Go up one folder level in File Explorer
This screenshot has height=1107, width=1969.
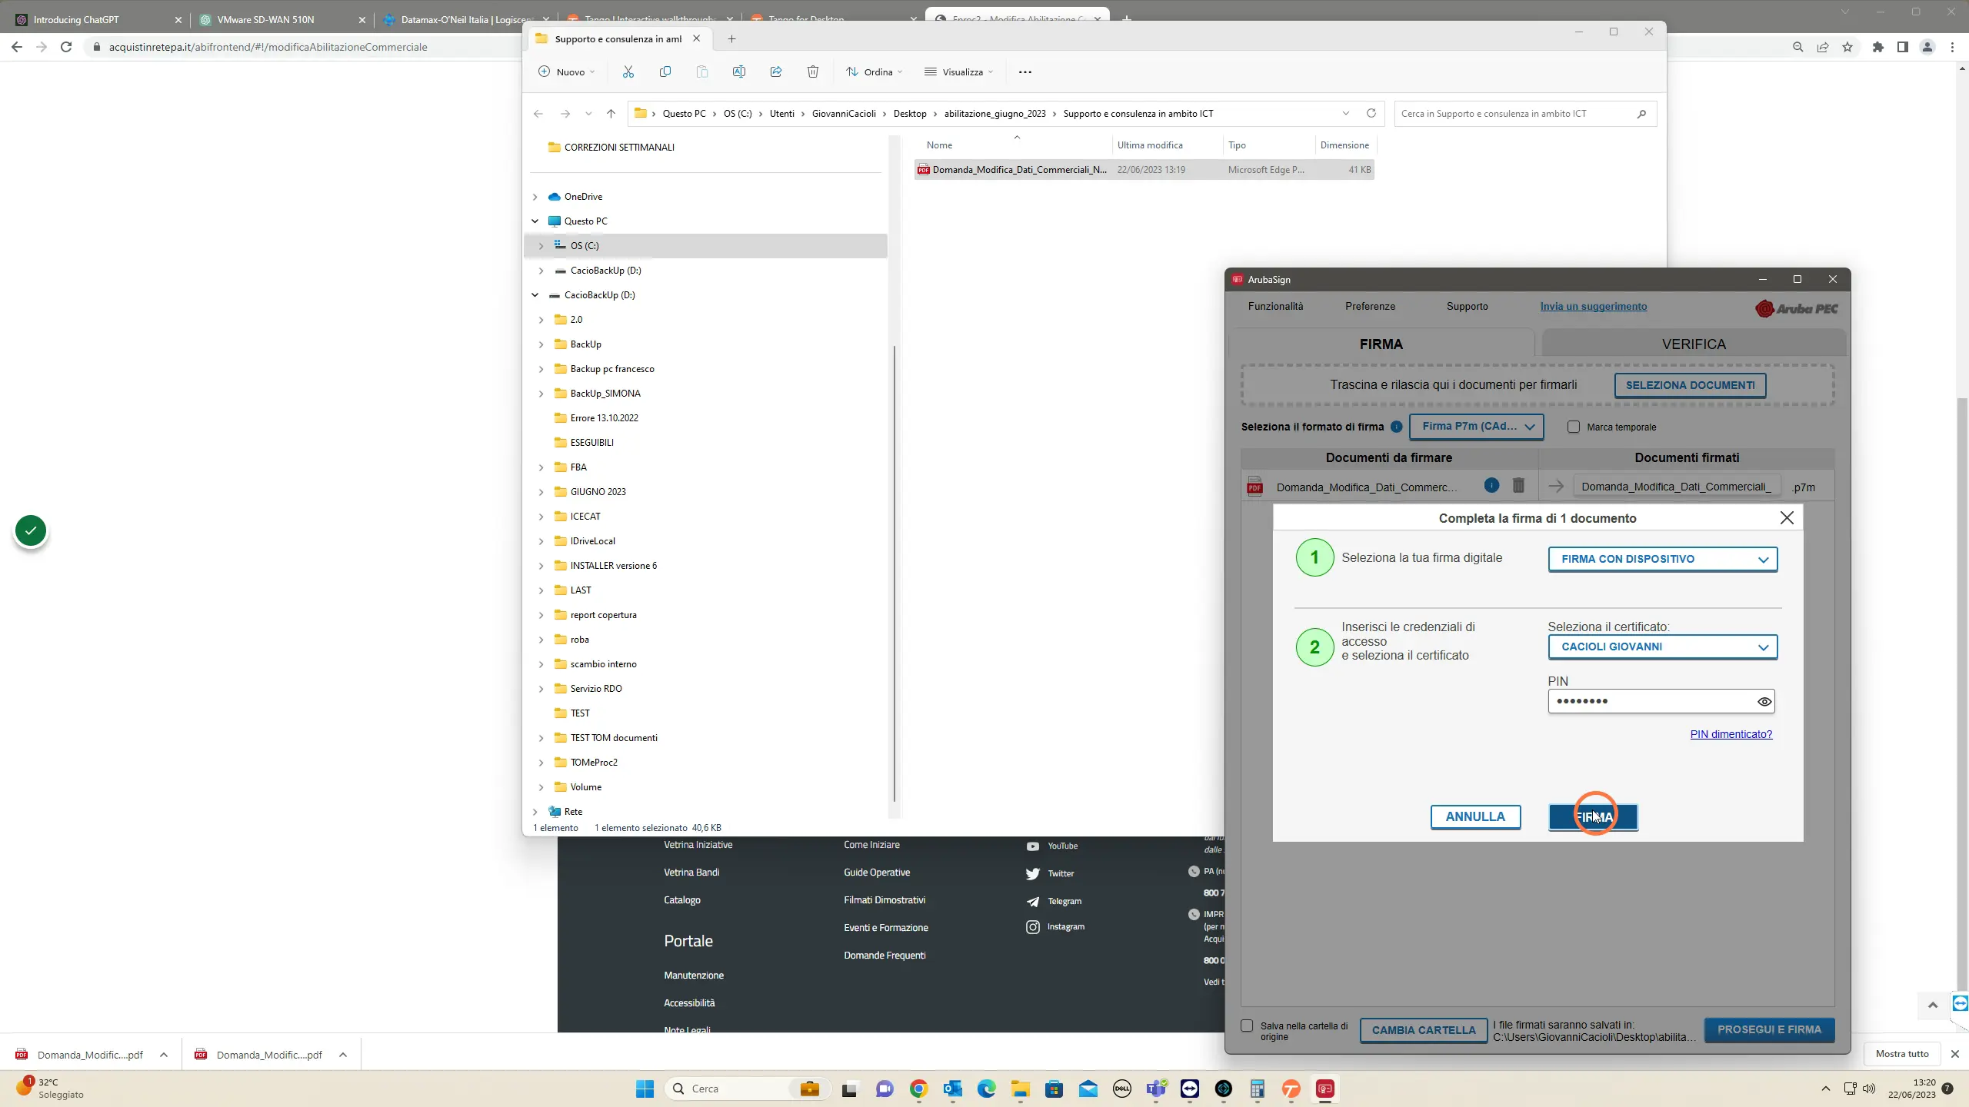(611, 113)
